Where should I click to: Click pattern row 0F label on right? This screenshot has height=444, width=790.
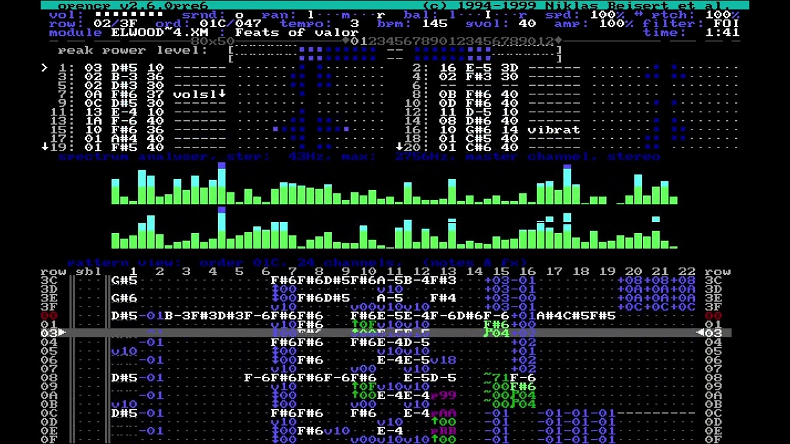pyautogui.click(x=713, y=440)
